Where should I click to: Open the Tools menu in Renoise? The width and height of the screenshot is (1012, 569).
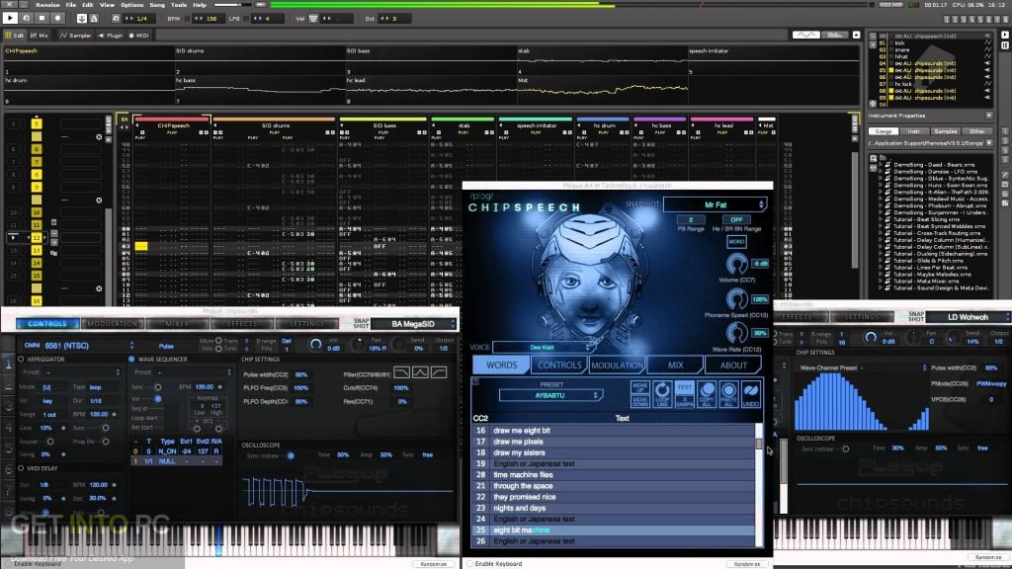pyautogui.click(x=179, y=5)
